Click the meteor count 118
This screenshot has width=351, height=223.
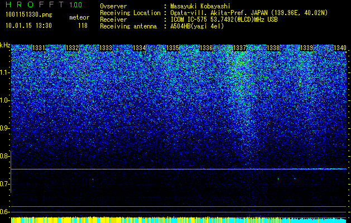pos(83,26)
